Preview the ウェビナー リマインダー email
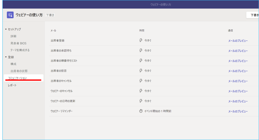 [x=238, y=111]
